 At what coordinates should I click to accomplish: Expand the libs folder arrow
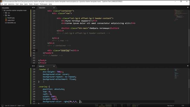tap(4, 15)
